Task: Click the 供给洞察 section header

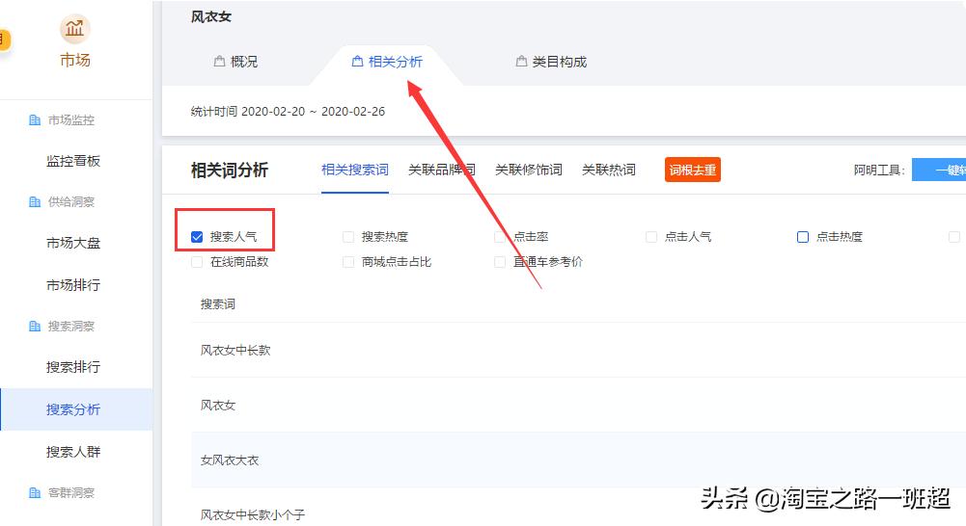Action: (70, 201)
